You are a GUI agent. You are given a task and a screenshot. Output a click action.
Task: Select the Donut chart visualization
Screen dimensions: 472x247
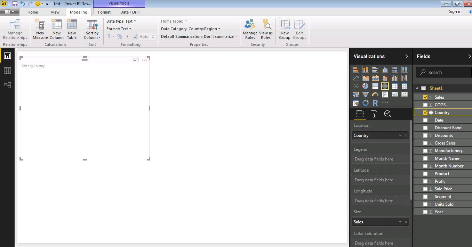(365, 103)
